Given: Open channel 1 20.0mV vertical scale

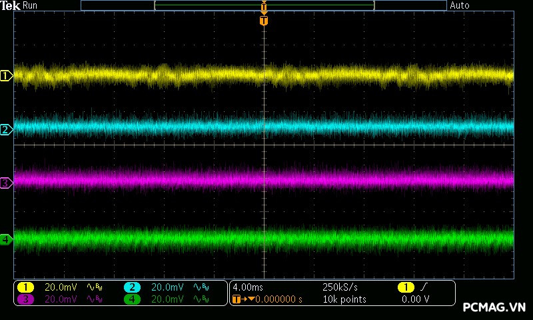Looking at the screenshot, I should (x=61, y=287).
